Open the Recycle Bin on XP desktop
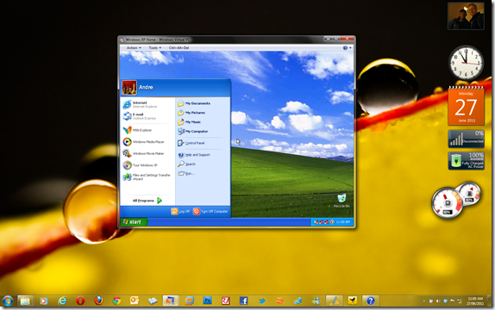495x310 pixels. coord(341,201)
